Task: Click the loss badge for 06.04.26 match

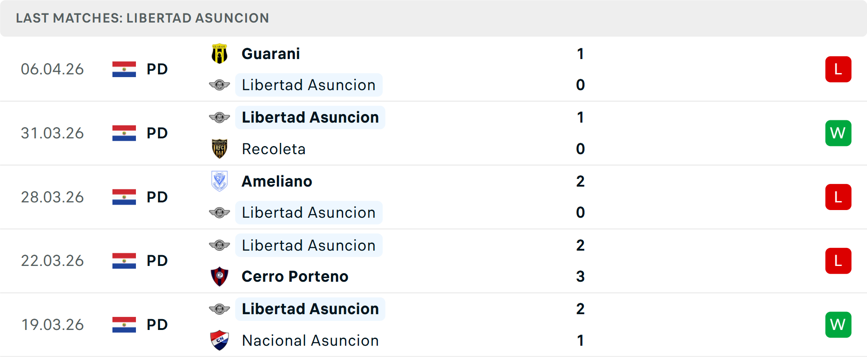Action: coord(838,69)
